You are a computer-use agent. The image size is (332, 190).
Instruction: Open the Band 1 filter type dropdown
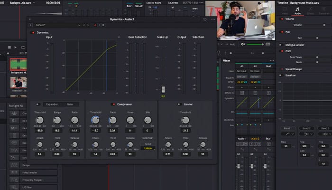coord(287,134)
